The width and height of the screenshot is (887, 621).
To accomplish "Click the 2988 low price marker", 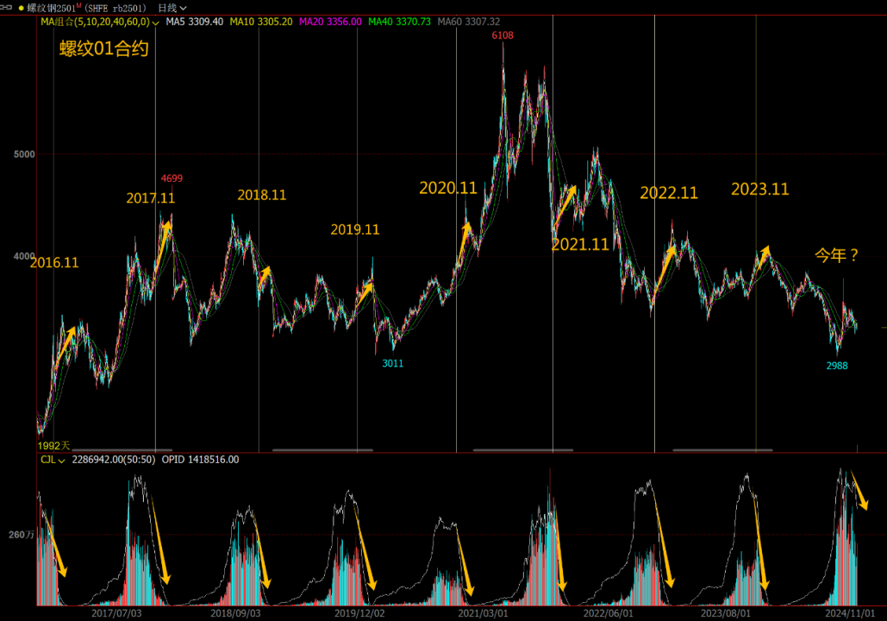I will pyautogui.click(x=837, y=366).
